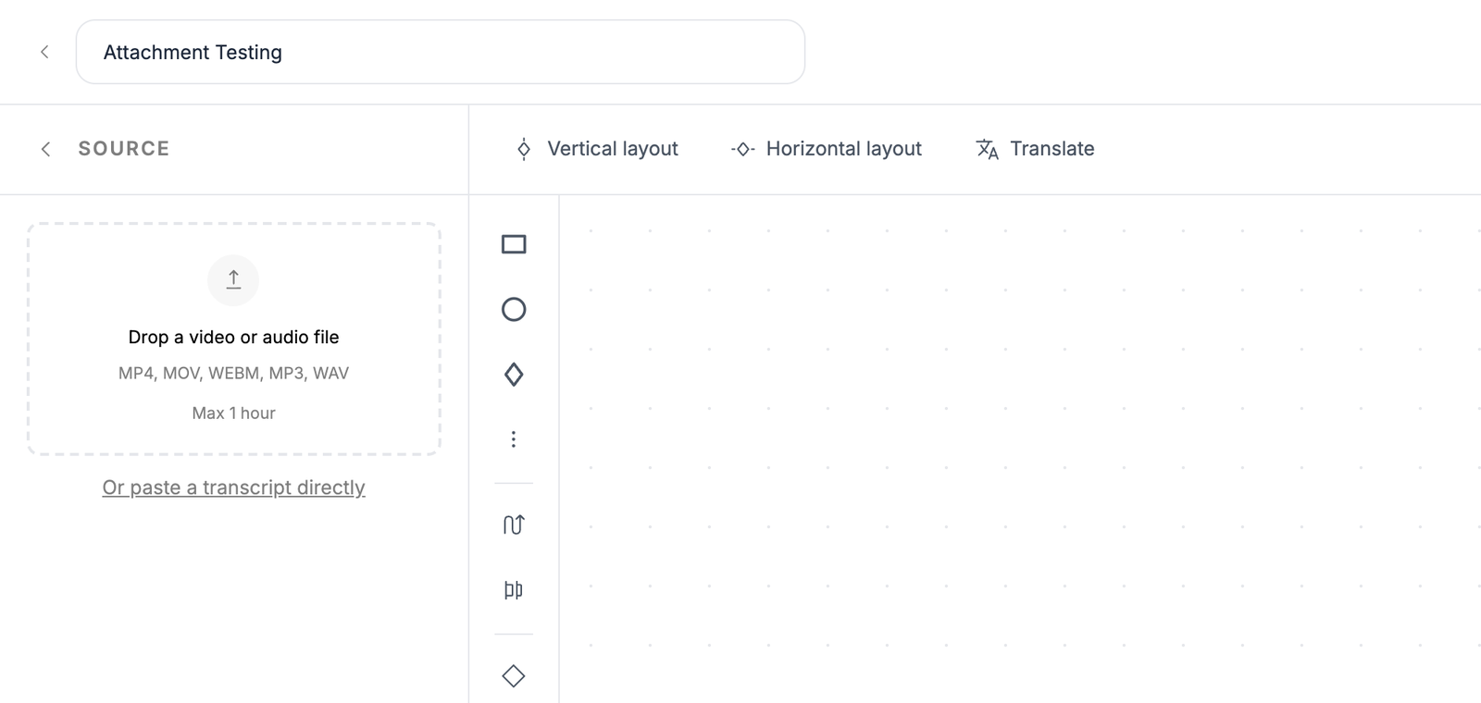Viewport: 1481px width, 703px height.
Task: Select the upper diamond shape tool
Action: 514,375
